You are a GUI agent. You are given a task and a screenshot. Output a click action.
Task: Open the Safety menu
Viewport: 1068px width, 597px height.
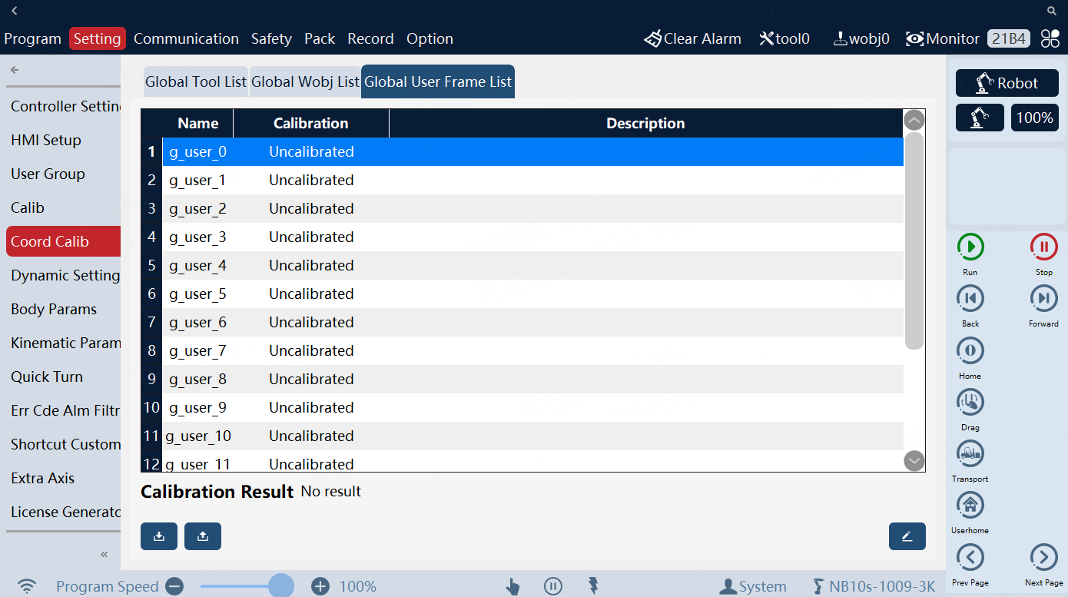coord(271,38)
